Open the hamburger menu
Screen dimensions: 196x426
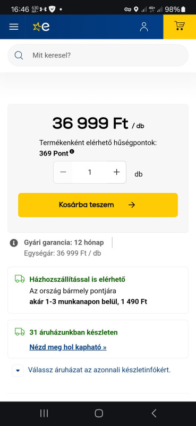14,27
